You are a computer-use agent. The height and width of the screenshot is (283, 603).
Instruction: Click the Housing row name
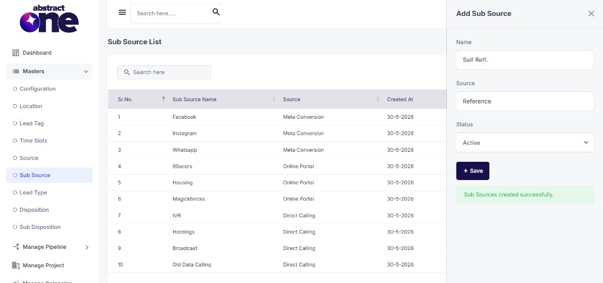[x=183, y=182]
